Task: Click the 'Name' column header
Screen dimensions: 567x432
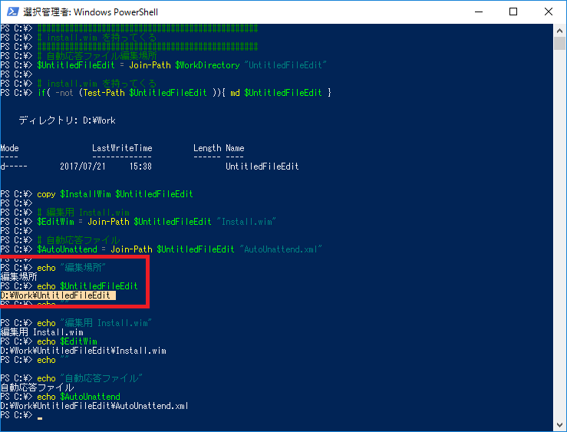Action: 235,148
